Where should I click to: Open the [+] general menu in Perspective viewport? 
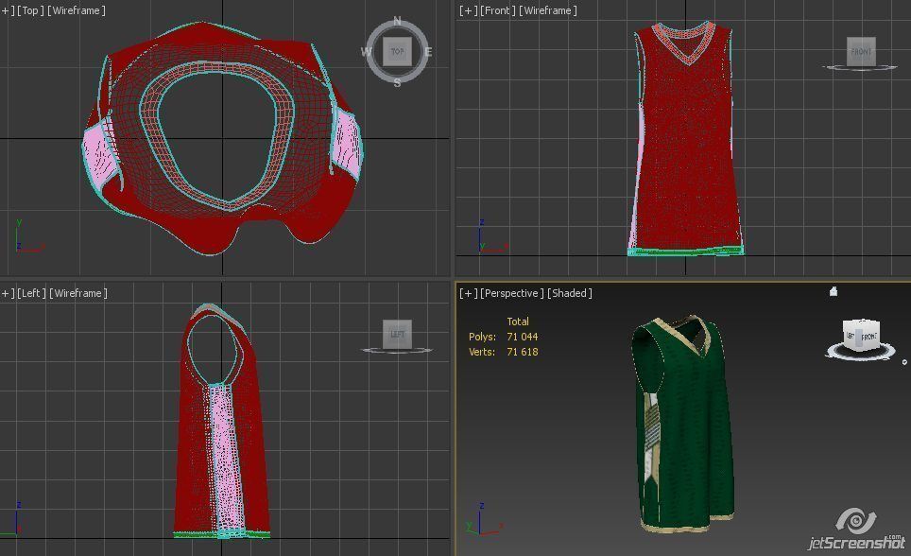tap(469, 293)
